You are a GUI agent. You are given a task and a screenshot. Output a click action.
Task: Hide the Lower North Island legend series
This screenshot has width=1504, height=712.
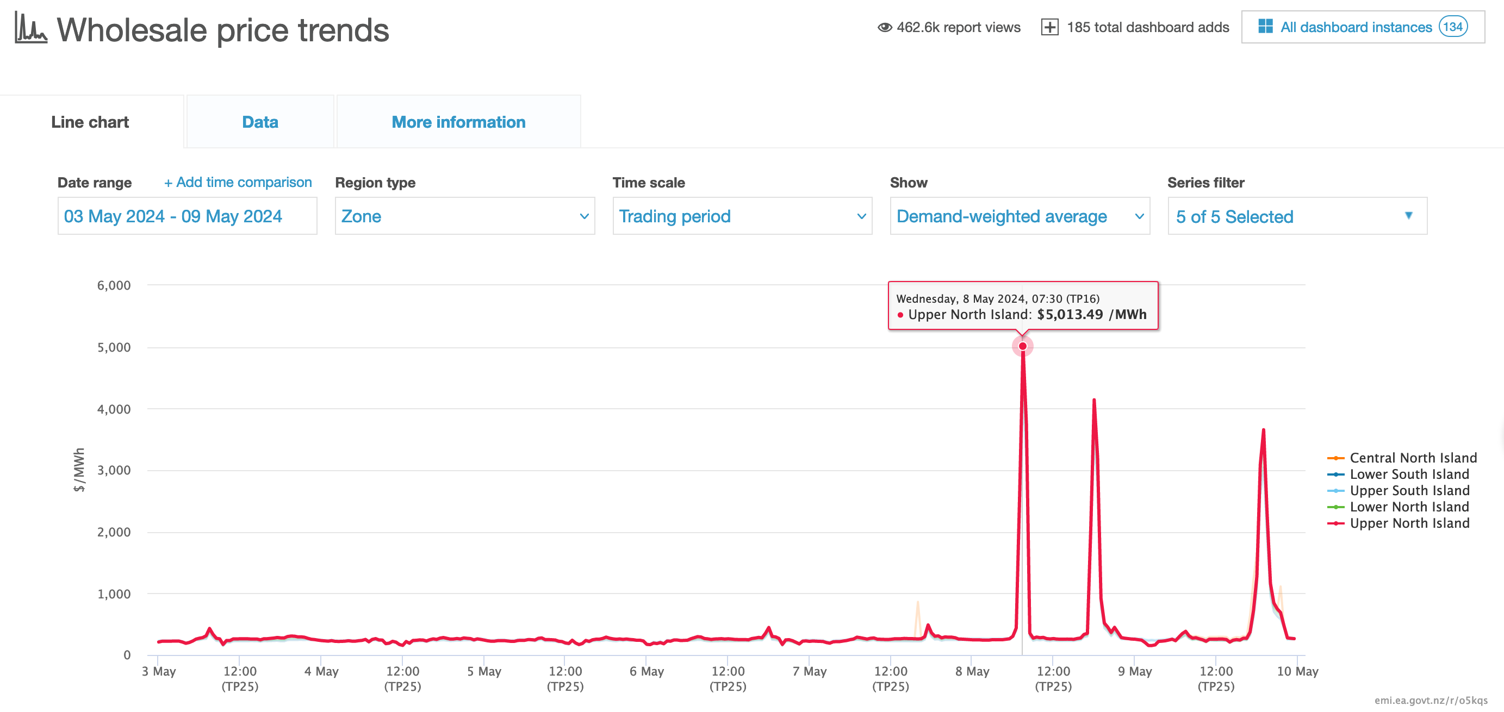click(x=1409, y=507)
